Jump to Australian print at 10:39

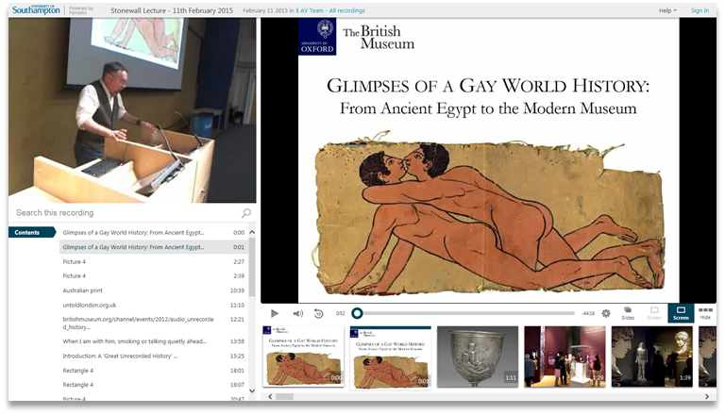(154, 290)
